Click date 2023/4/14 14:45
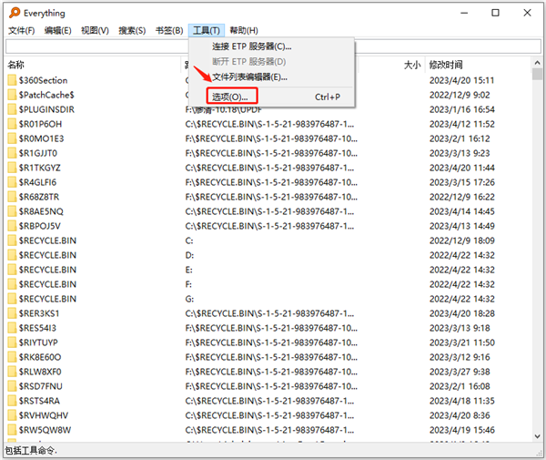 [461, 212]
